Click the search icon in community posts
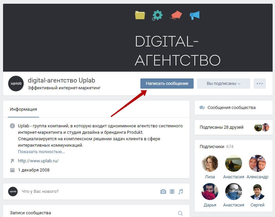This screenshot has width=275, height=217. (x=180, y=213)
